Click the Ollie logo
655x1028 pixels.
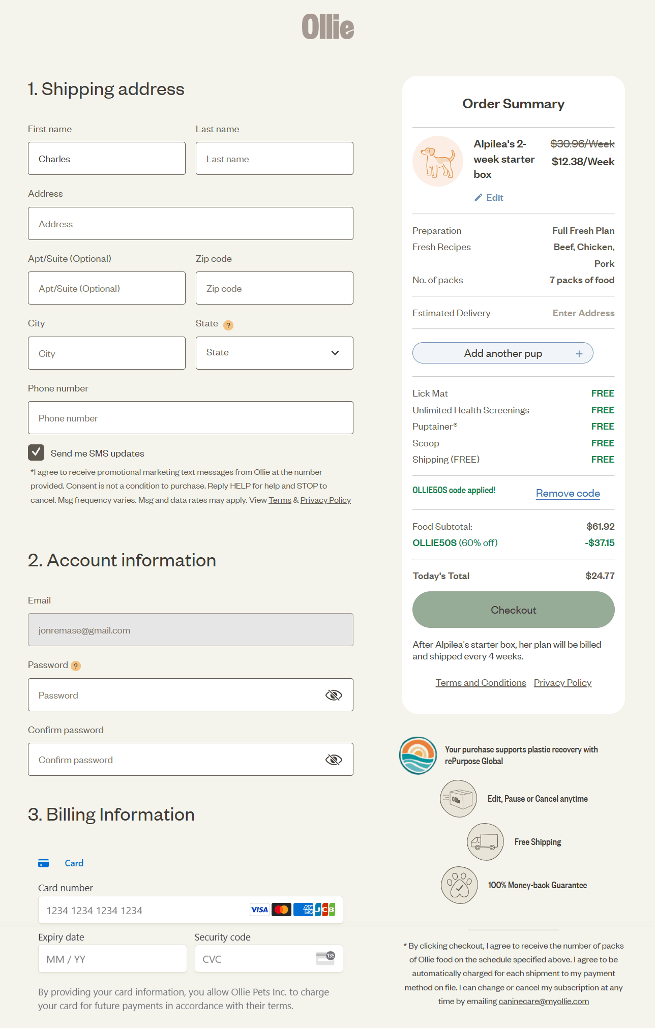[328, 27]
